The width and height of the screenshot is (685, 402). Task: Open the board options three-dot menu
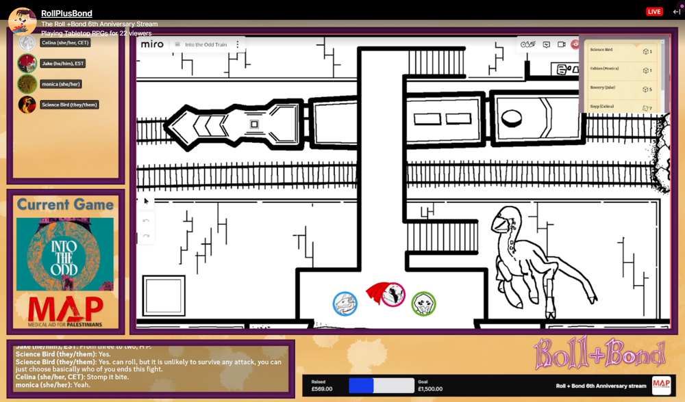pyautogui.click(x=238, y=44)
